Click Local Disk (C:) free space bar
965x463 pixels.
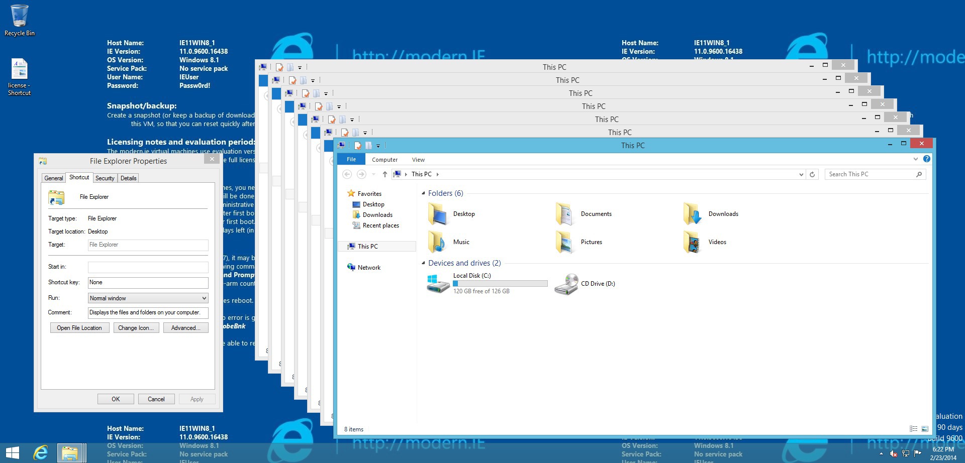[500, 284]
